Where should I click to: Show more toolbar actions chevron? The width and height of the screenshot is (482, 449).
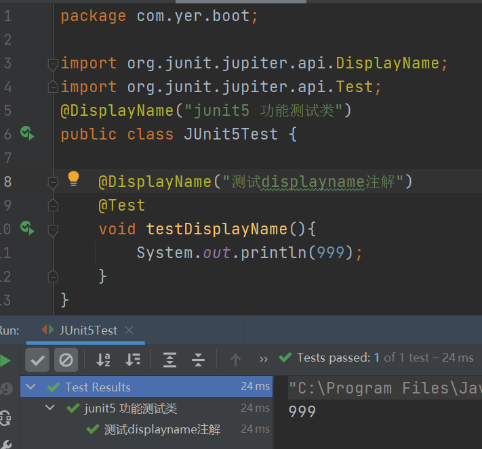[264, 359]
